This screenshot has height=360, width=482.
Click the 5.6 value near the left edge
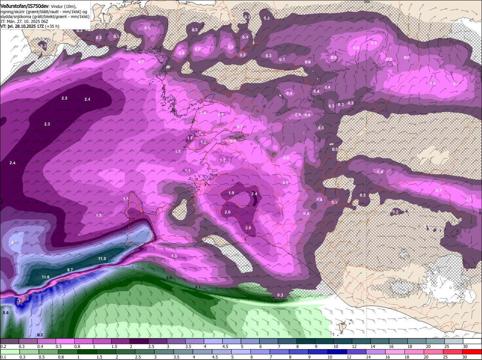click(x=6, y=313)
